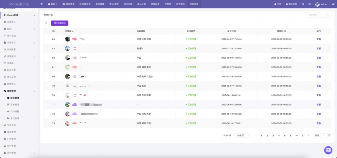Viewport: 337px width, 158px height.
Task: Expand 订单中心 sidebar menu
Action: point(19,42)
